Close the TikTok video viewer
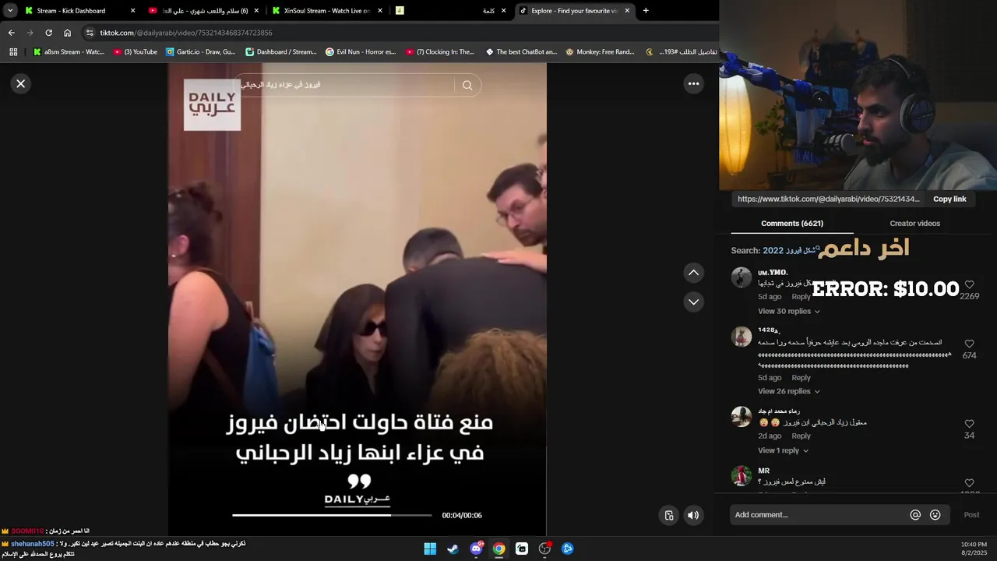 [21, 83]
